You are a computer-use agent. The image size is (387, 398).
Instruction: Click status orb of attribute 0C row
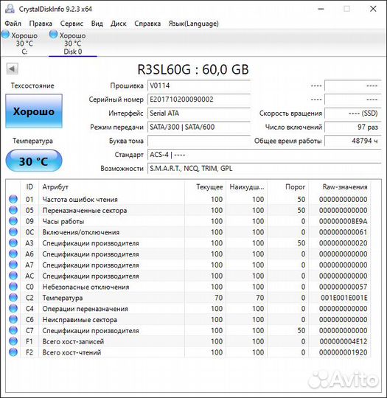[x=13, y=232]
